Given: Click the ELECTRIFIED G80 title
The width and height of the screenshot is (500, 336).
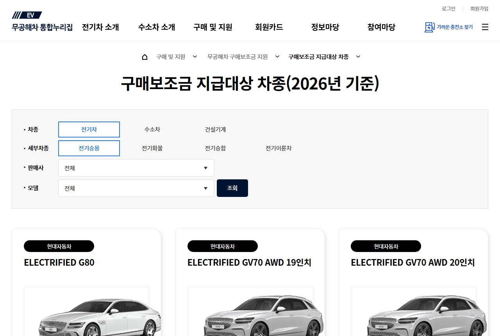Looking at the screenshot, I should (59, 263).
